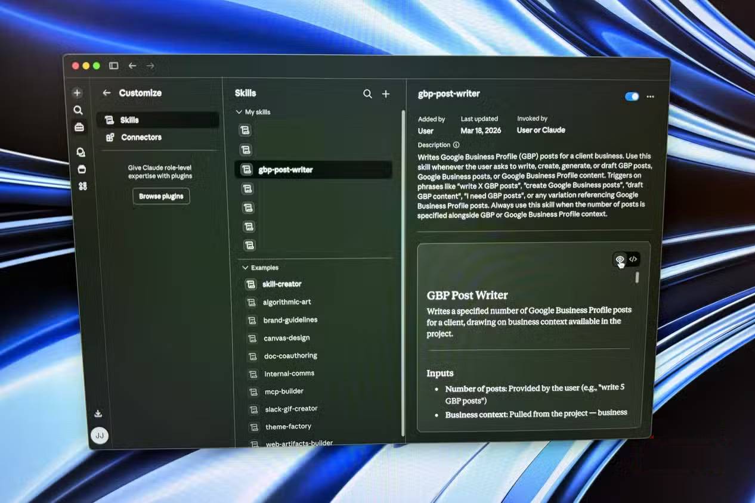Screen dimensions: 755x503
Task: Go back from Customize header arrow
Action: tap(106, 93)
